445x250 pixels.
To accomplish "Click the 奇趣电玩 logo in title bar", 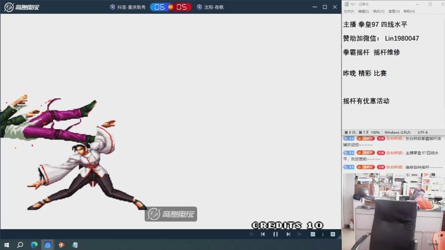I will coord(22,7).
